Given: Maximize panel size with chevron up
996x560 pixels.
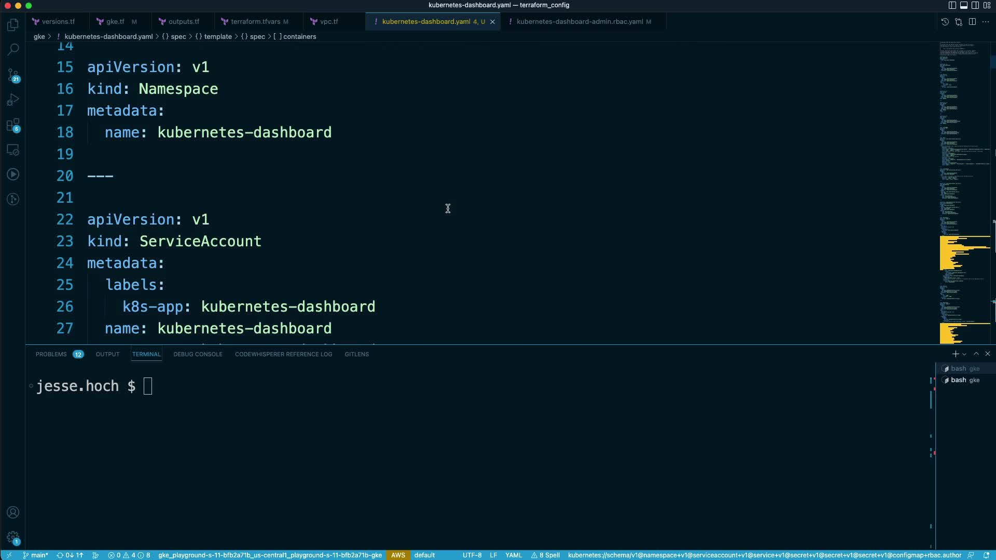Looking at the screenshot, I should pyautogui.click(x=976, y=354).
